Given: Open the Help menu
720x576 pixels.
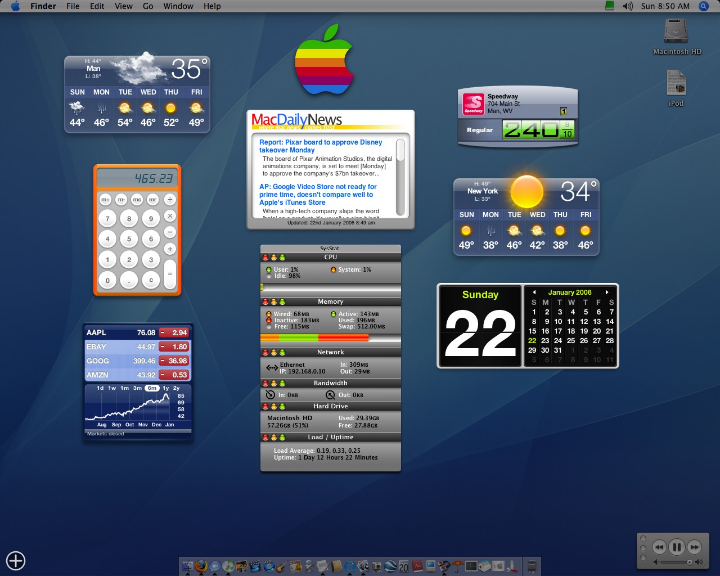Looking at the screenshot, I should 212,6.
